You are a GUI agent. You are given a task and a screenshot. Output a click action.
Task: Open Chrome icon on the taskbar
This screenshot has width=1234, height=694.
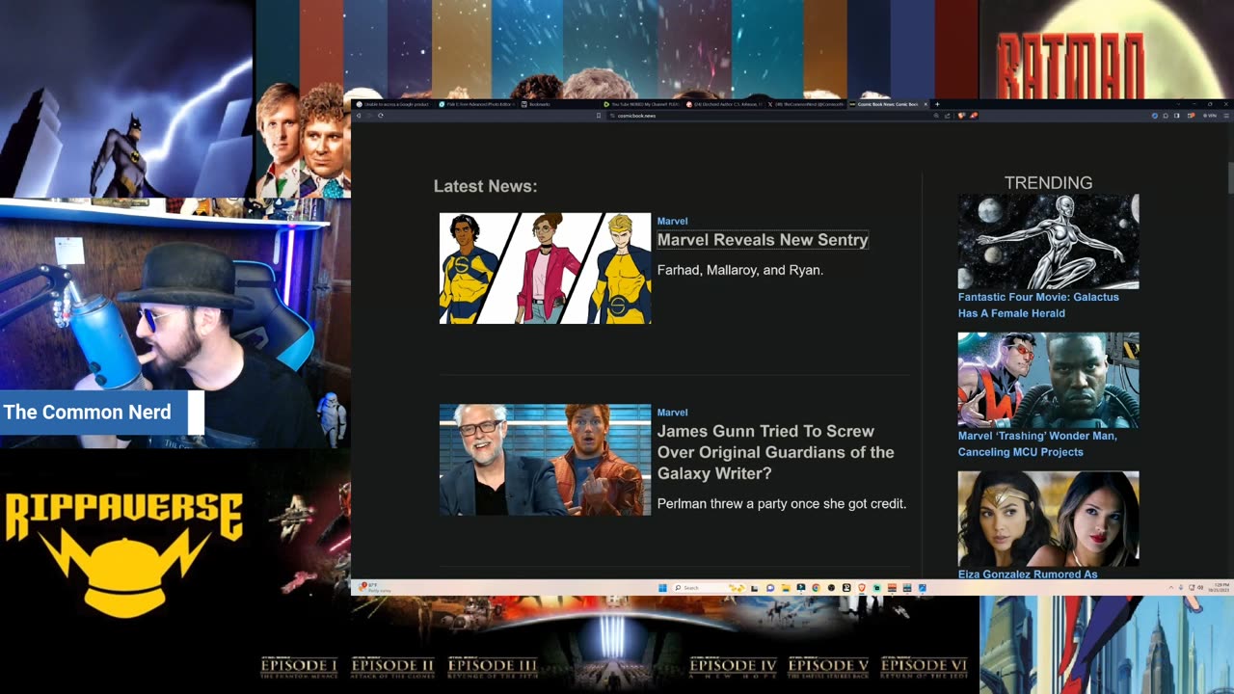816,588
